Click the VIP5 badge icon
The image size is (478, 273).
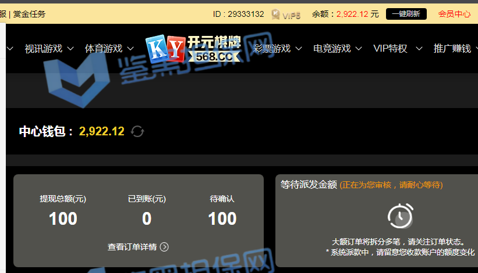coord(286,15)
